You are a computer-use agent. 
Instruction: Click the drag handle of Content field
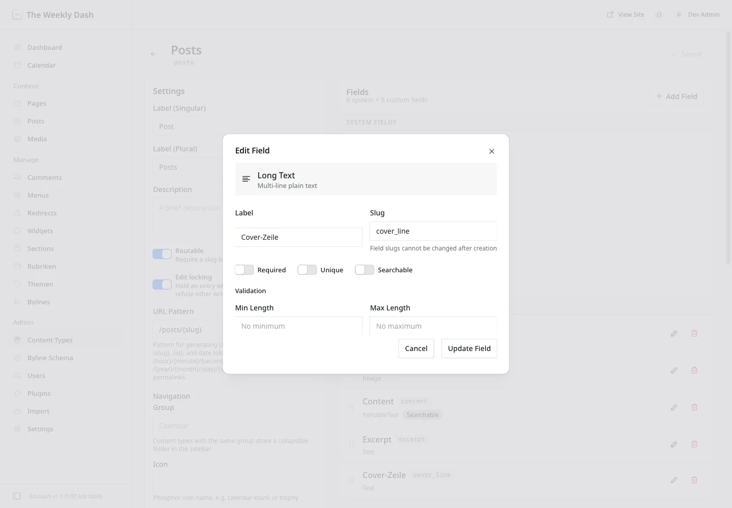351,407
